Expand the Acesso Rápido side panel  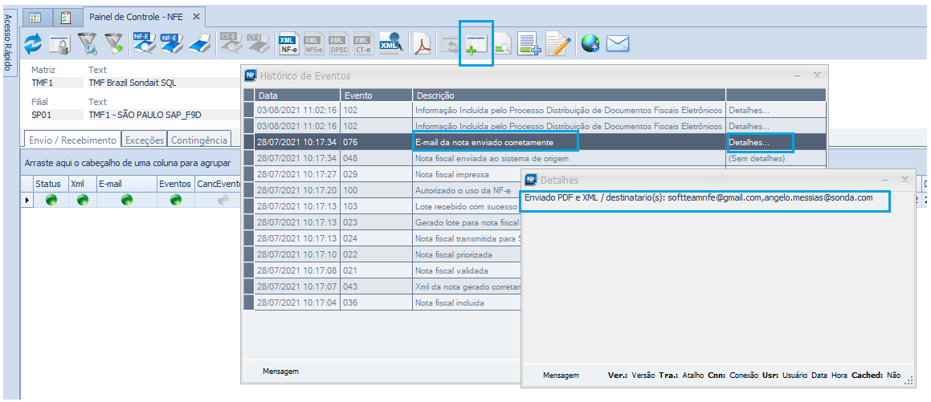point(9,43)
